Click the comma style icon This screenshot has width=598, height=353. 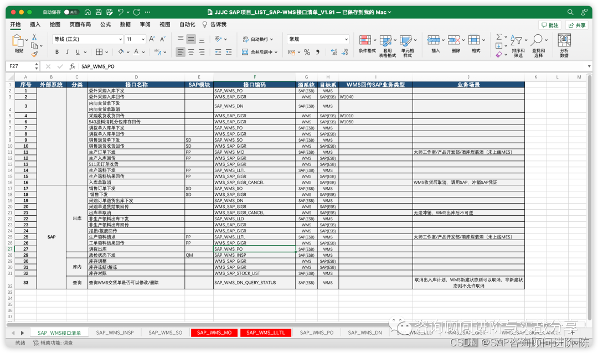318,52
